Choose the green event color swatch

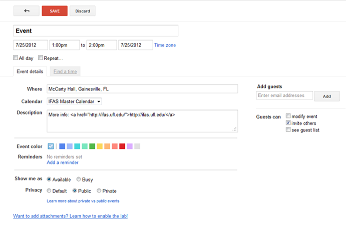click(92, 146)
